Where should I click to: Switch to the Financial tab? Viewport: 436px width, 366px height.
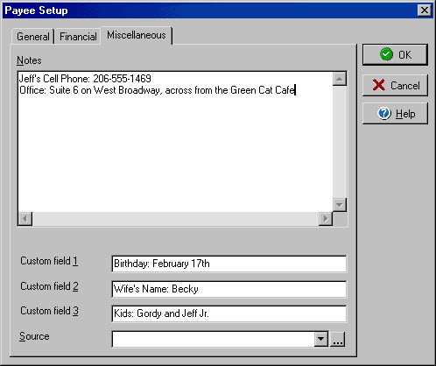click(78, 37)
